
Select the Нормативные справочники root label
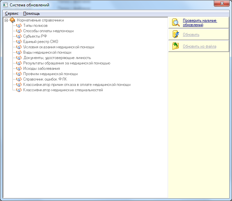point(40,20)
